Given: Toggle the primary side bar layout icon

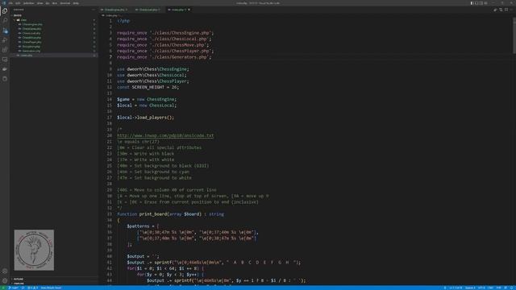Looking at the screenshot, I should [472, 3].
